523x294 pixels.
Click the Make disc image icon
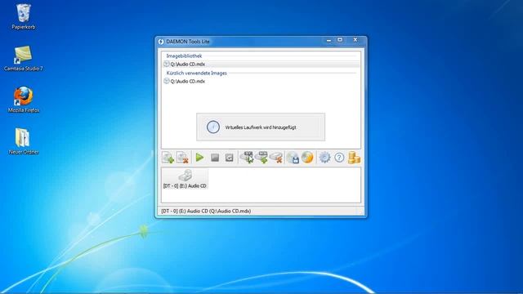tap(293, 158)
